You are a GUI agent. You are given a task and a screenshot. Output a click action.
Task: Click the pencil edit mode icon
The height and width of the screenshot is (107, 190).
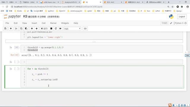171,23
